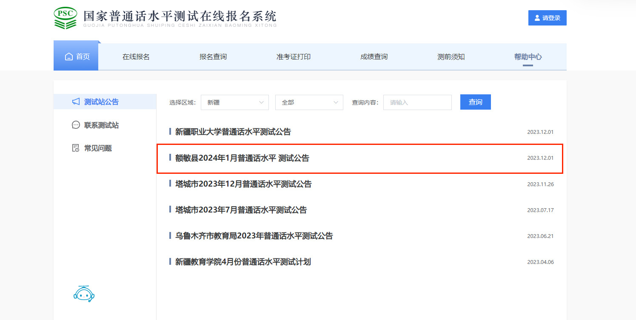The image size is (636, 320).
Task: Open the 新疆 region dropdown
Action: [235, 102]
